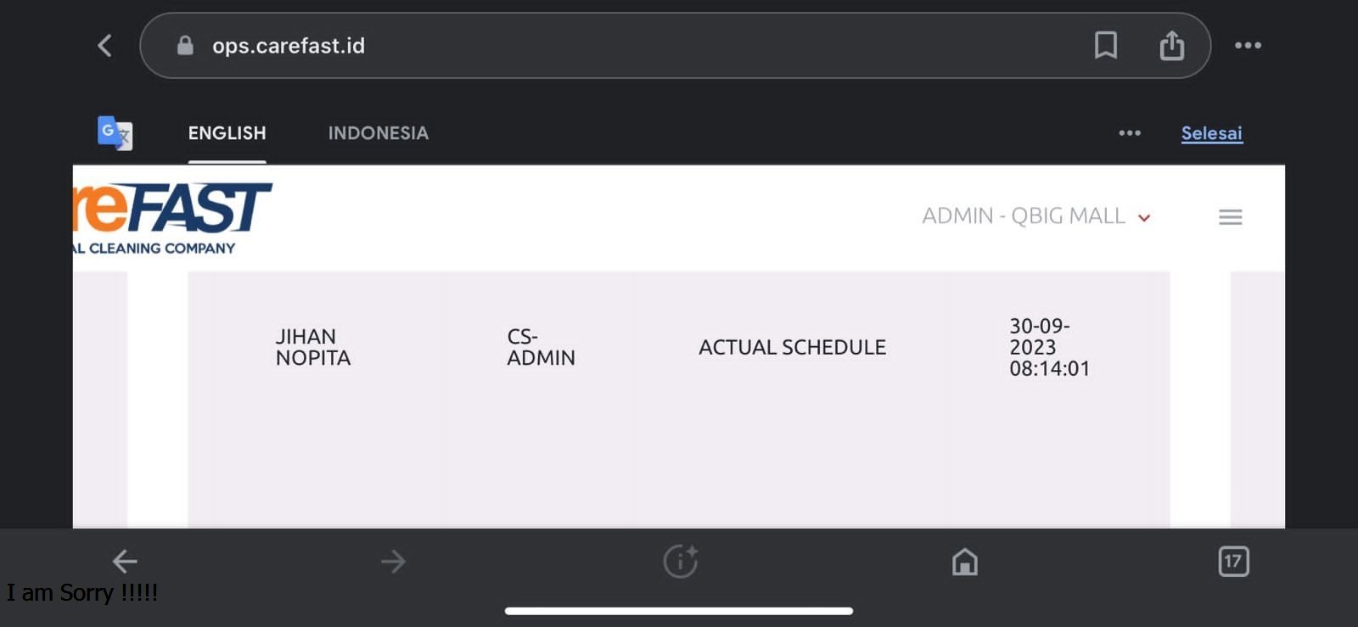
Task: Open the share sheet icon
Action: 1171,45
